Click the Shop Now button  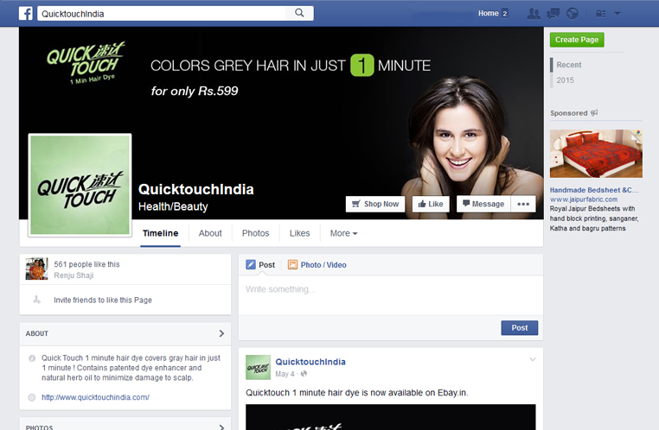click(375, 204)
